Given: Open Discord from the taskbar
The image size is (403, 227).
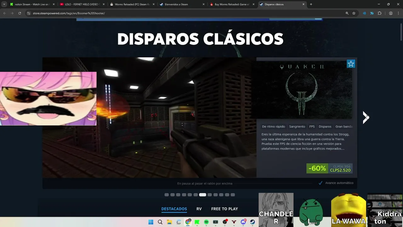Looking at the screenshot, I should click(x=243, y=222).
